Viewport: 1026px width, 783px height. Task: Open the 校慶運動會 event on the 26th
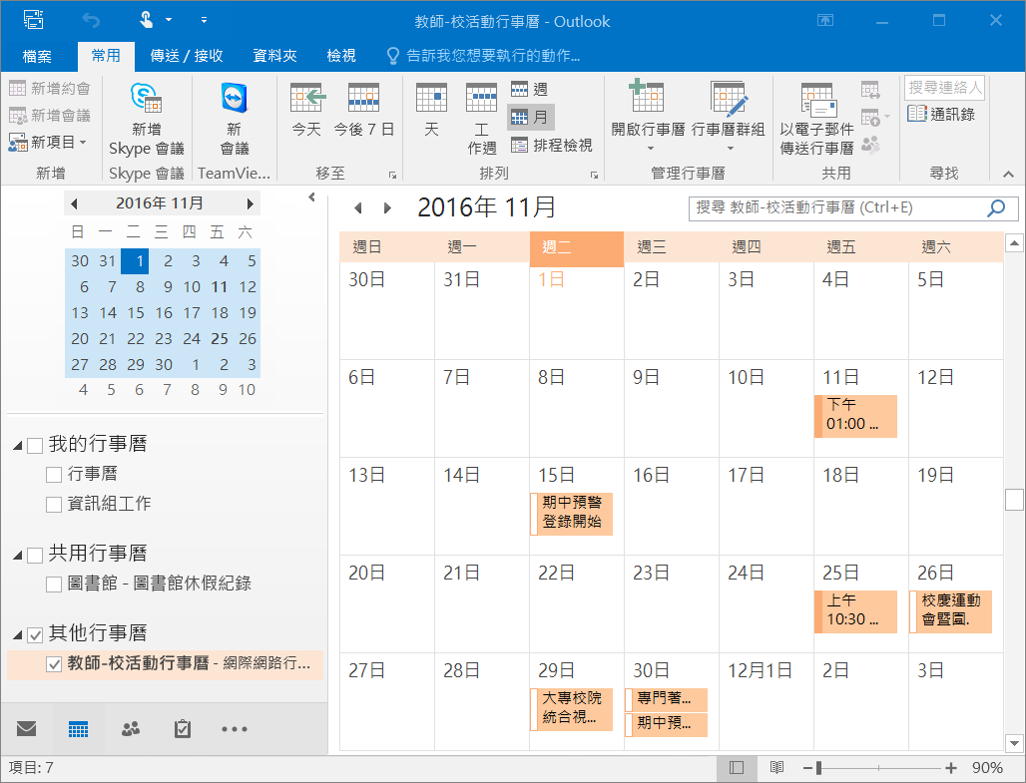point(951,611)
